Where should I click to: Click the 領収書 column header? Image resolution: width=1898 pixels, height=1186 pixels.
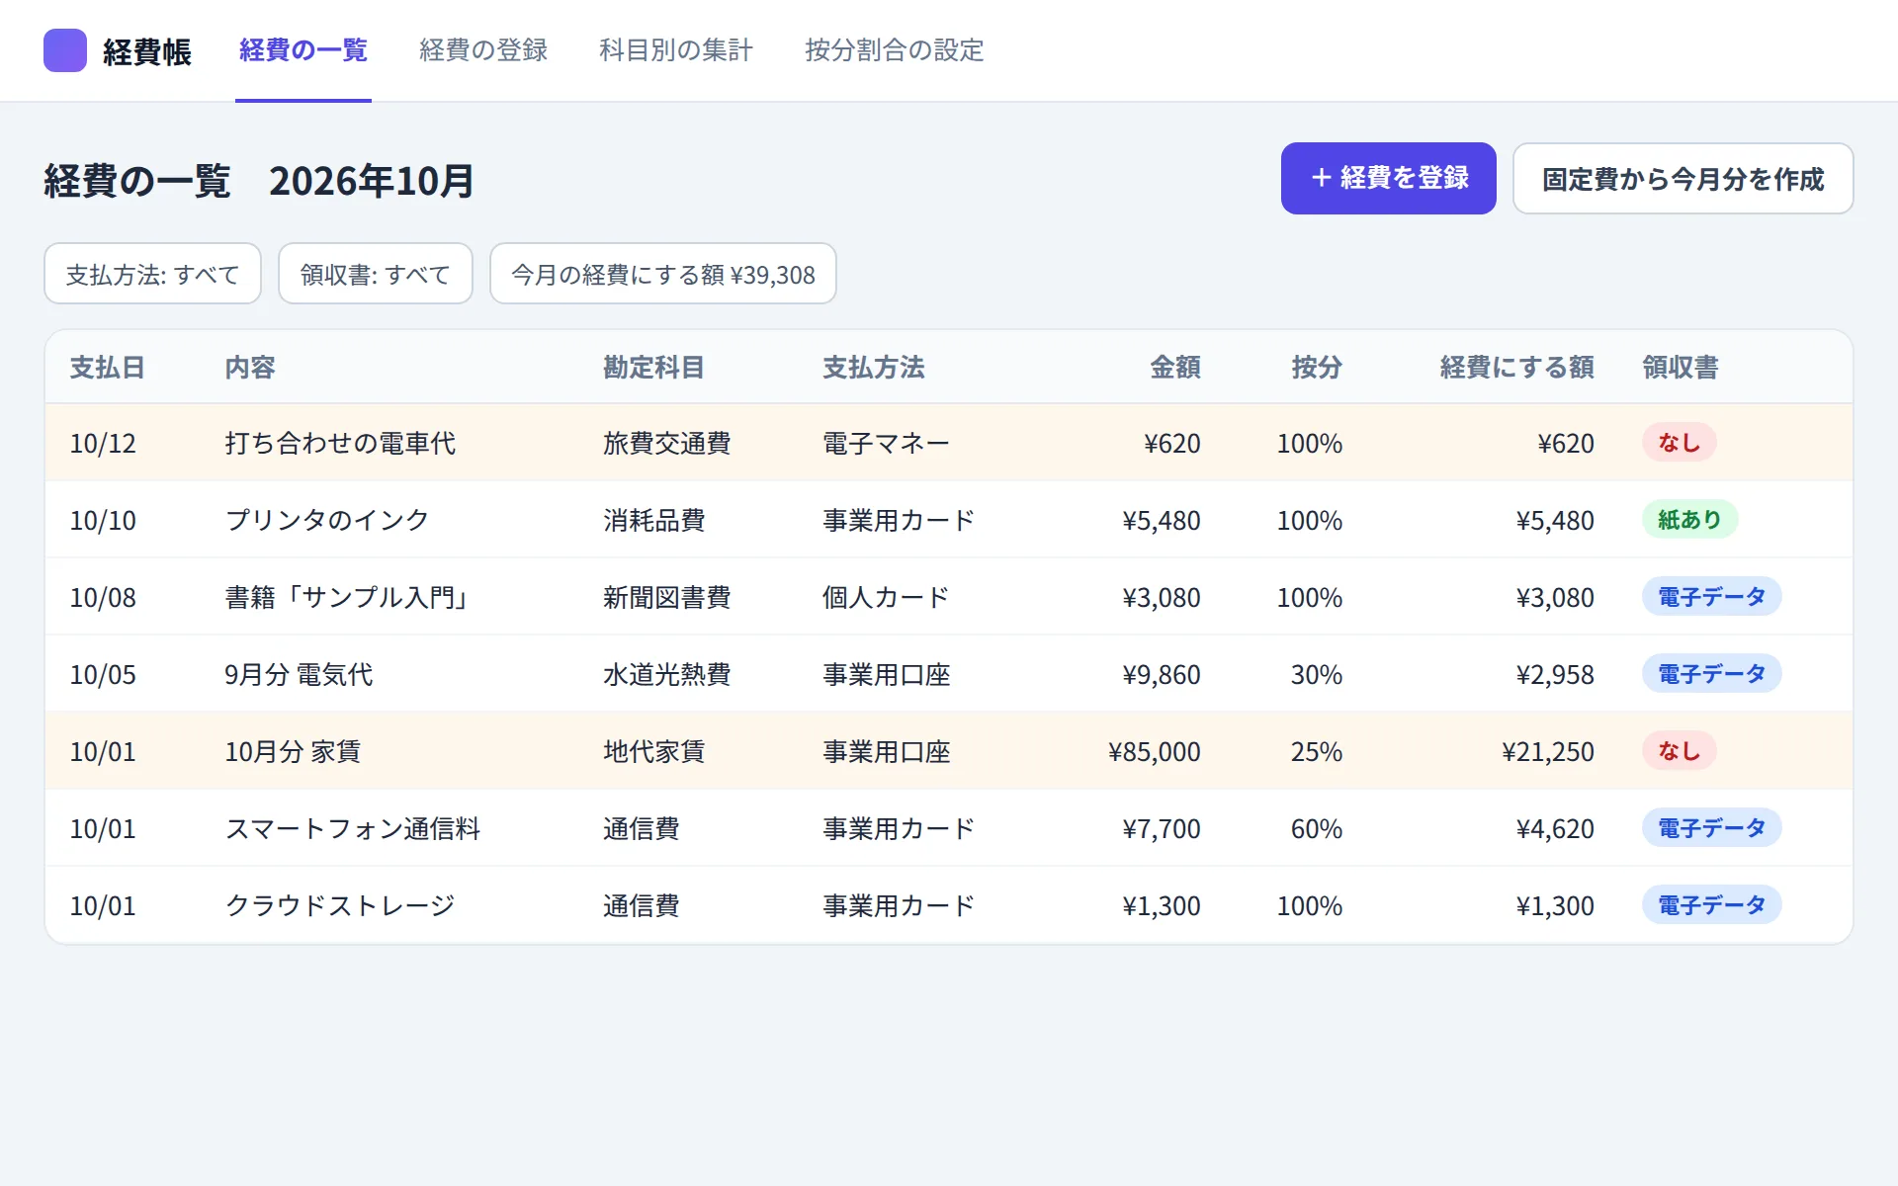click(x=1681, y=368)
